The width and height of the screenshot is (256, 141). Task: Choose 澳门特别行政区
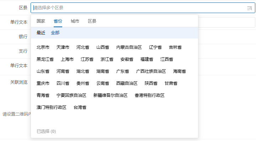point(52,107)
